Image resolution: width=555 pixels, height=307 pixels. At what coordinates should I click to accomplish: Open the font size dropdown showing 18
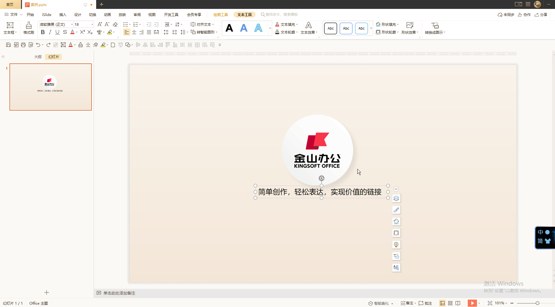click(x=92, y=24)
